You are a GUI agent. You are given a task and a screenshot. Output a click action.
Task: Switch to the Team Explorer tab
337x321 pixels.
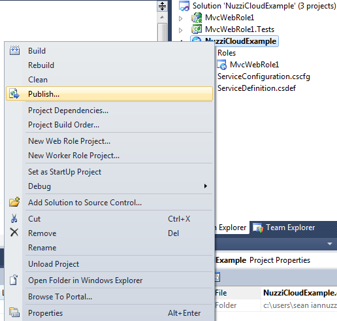tap(284, 228)
